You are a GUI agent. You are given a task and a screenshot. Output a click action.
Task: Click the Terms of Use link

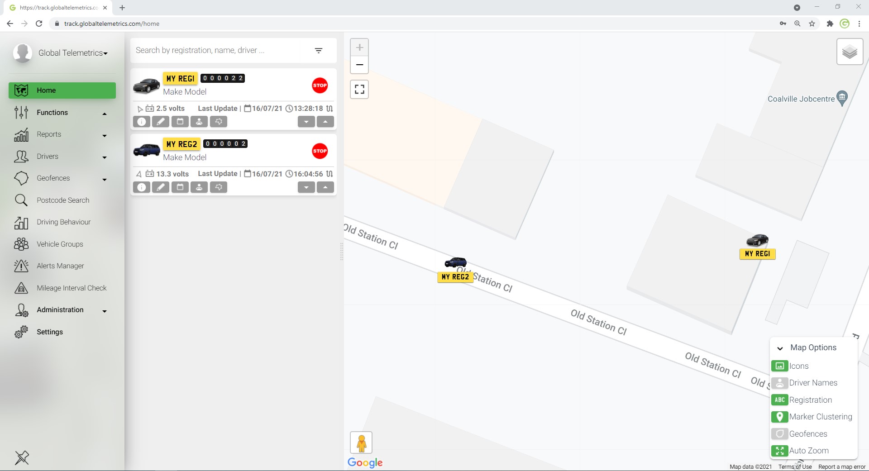pyautogui.click(x=795, y=467)
